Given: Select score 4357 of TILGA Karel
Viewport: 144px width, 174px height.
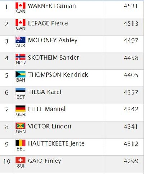Looking at the screenshot, I should pos(131,92).
